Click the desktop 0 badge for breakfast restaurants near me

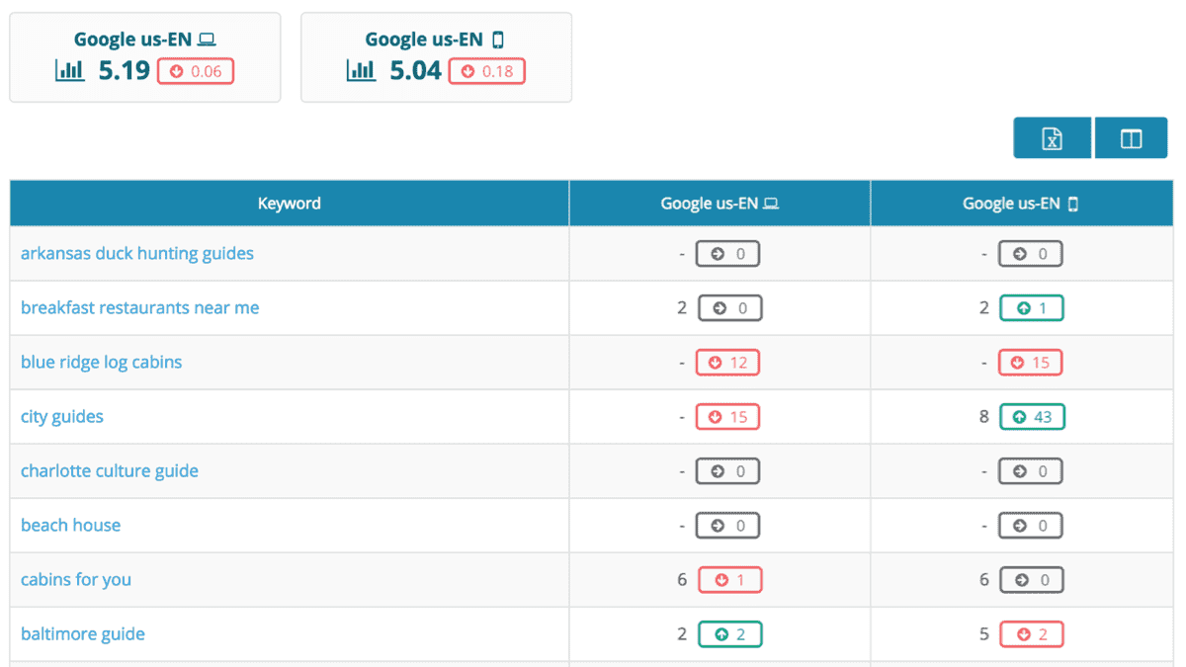[730, 308]
